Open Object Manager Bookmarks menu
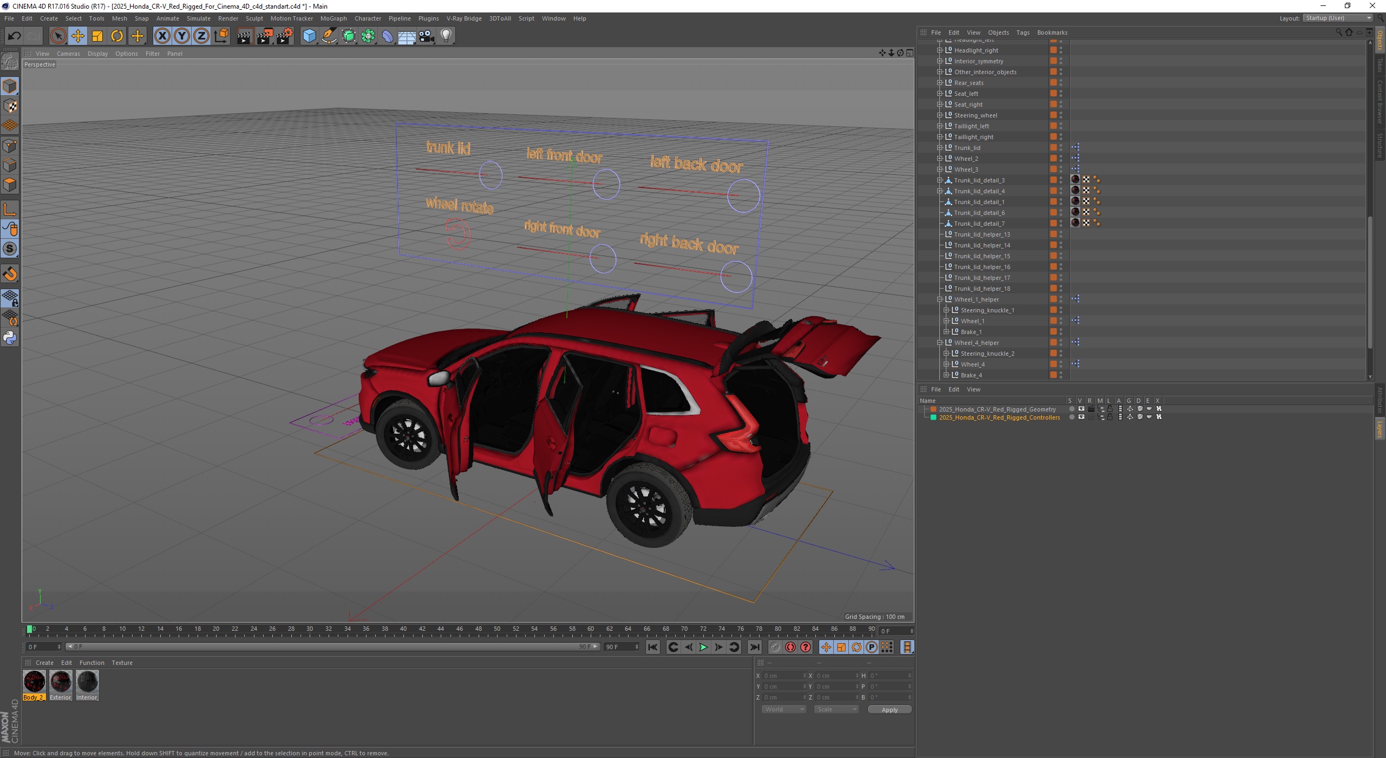The height and width of the screenshot is (758, 1386). (x=1052, y=32)
